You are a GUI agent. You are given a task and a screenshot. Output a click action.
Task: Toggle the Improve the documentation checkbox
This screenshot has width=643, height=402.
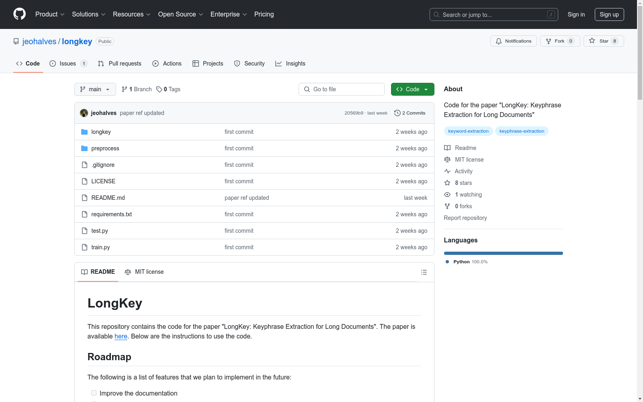[94, 393]
